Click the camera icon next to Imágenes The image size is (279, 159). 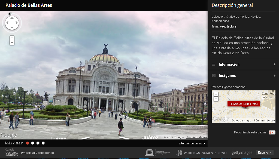[x=214, y=75]
